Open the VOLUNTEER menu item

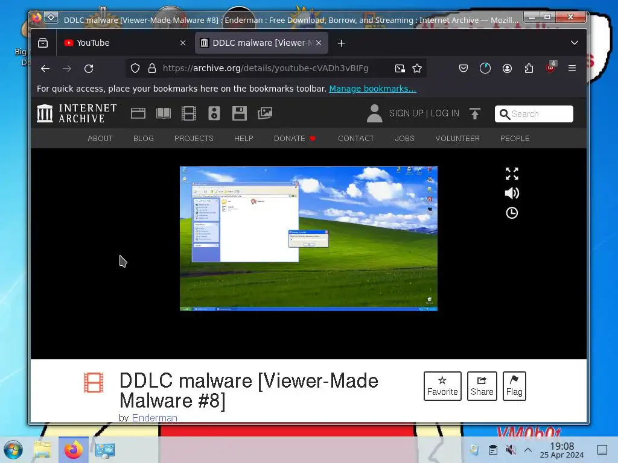point(457,139)
